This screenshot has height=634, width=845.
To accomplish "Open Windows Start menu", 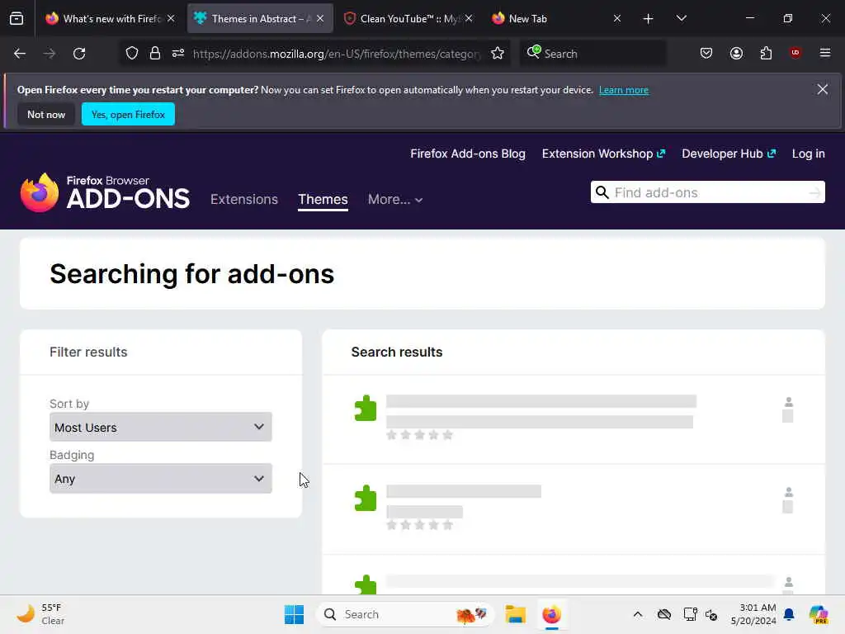I will 295,614.
